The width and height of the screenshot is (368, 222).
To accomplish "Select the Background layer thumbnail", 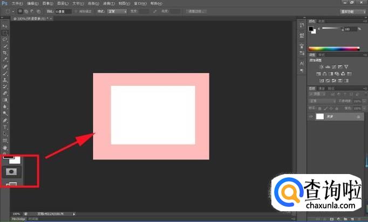I will click(319, 116).
